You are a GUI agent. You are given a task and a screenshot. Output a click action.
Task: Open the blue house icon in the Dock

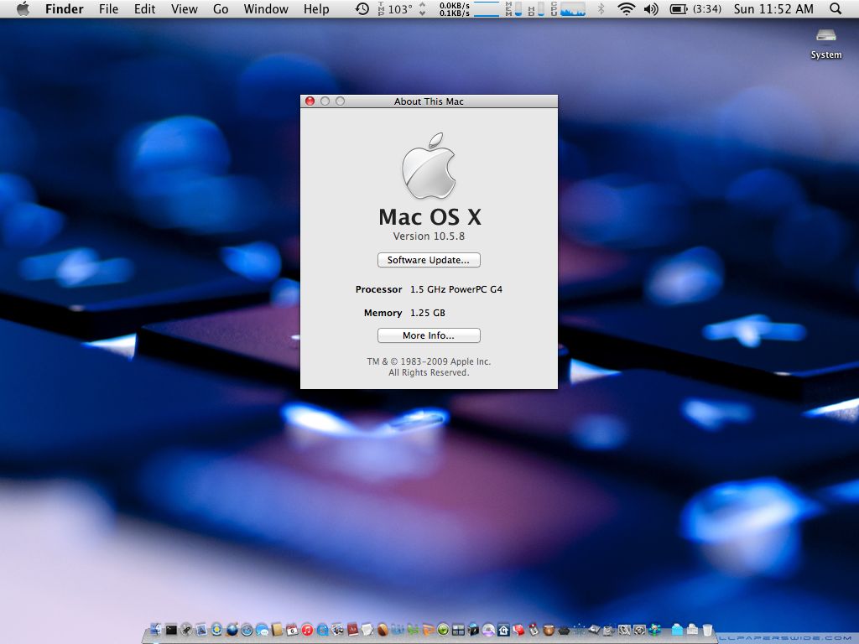503,630
